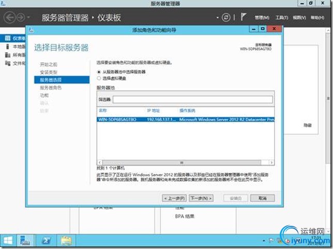Image resolution: width=333 pixels, height=249 pixels.
Task: Select the local server item in the sidebar
Action: coord(13,46)
